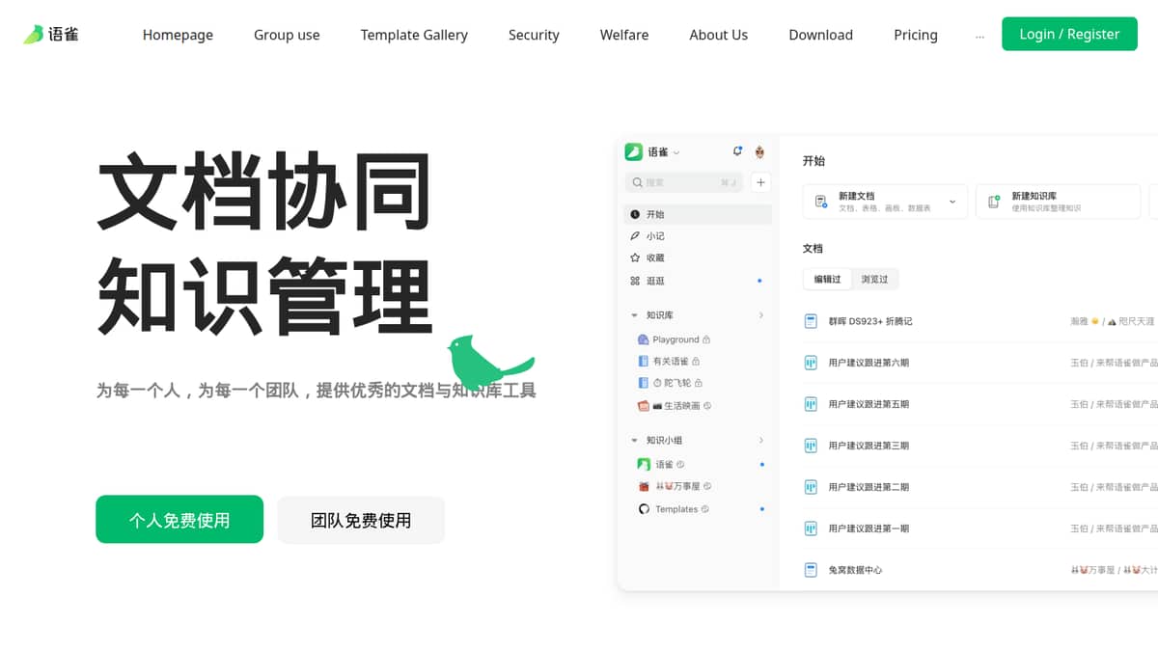The width and height of the screenshot is (1158, 650).
Task: Open the 生活映画 knowledge base icon
Action: 644,406
